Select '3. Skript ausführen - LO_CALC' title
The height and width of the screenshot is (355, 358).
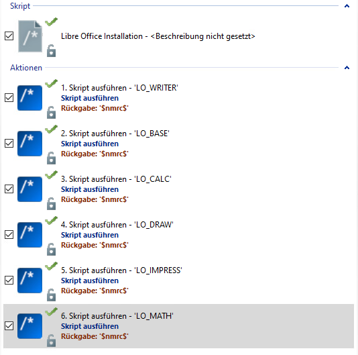(116, 179)
